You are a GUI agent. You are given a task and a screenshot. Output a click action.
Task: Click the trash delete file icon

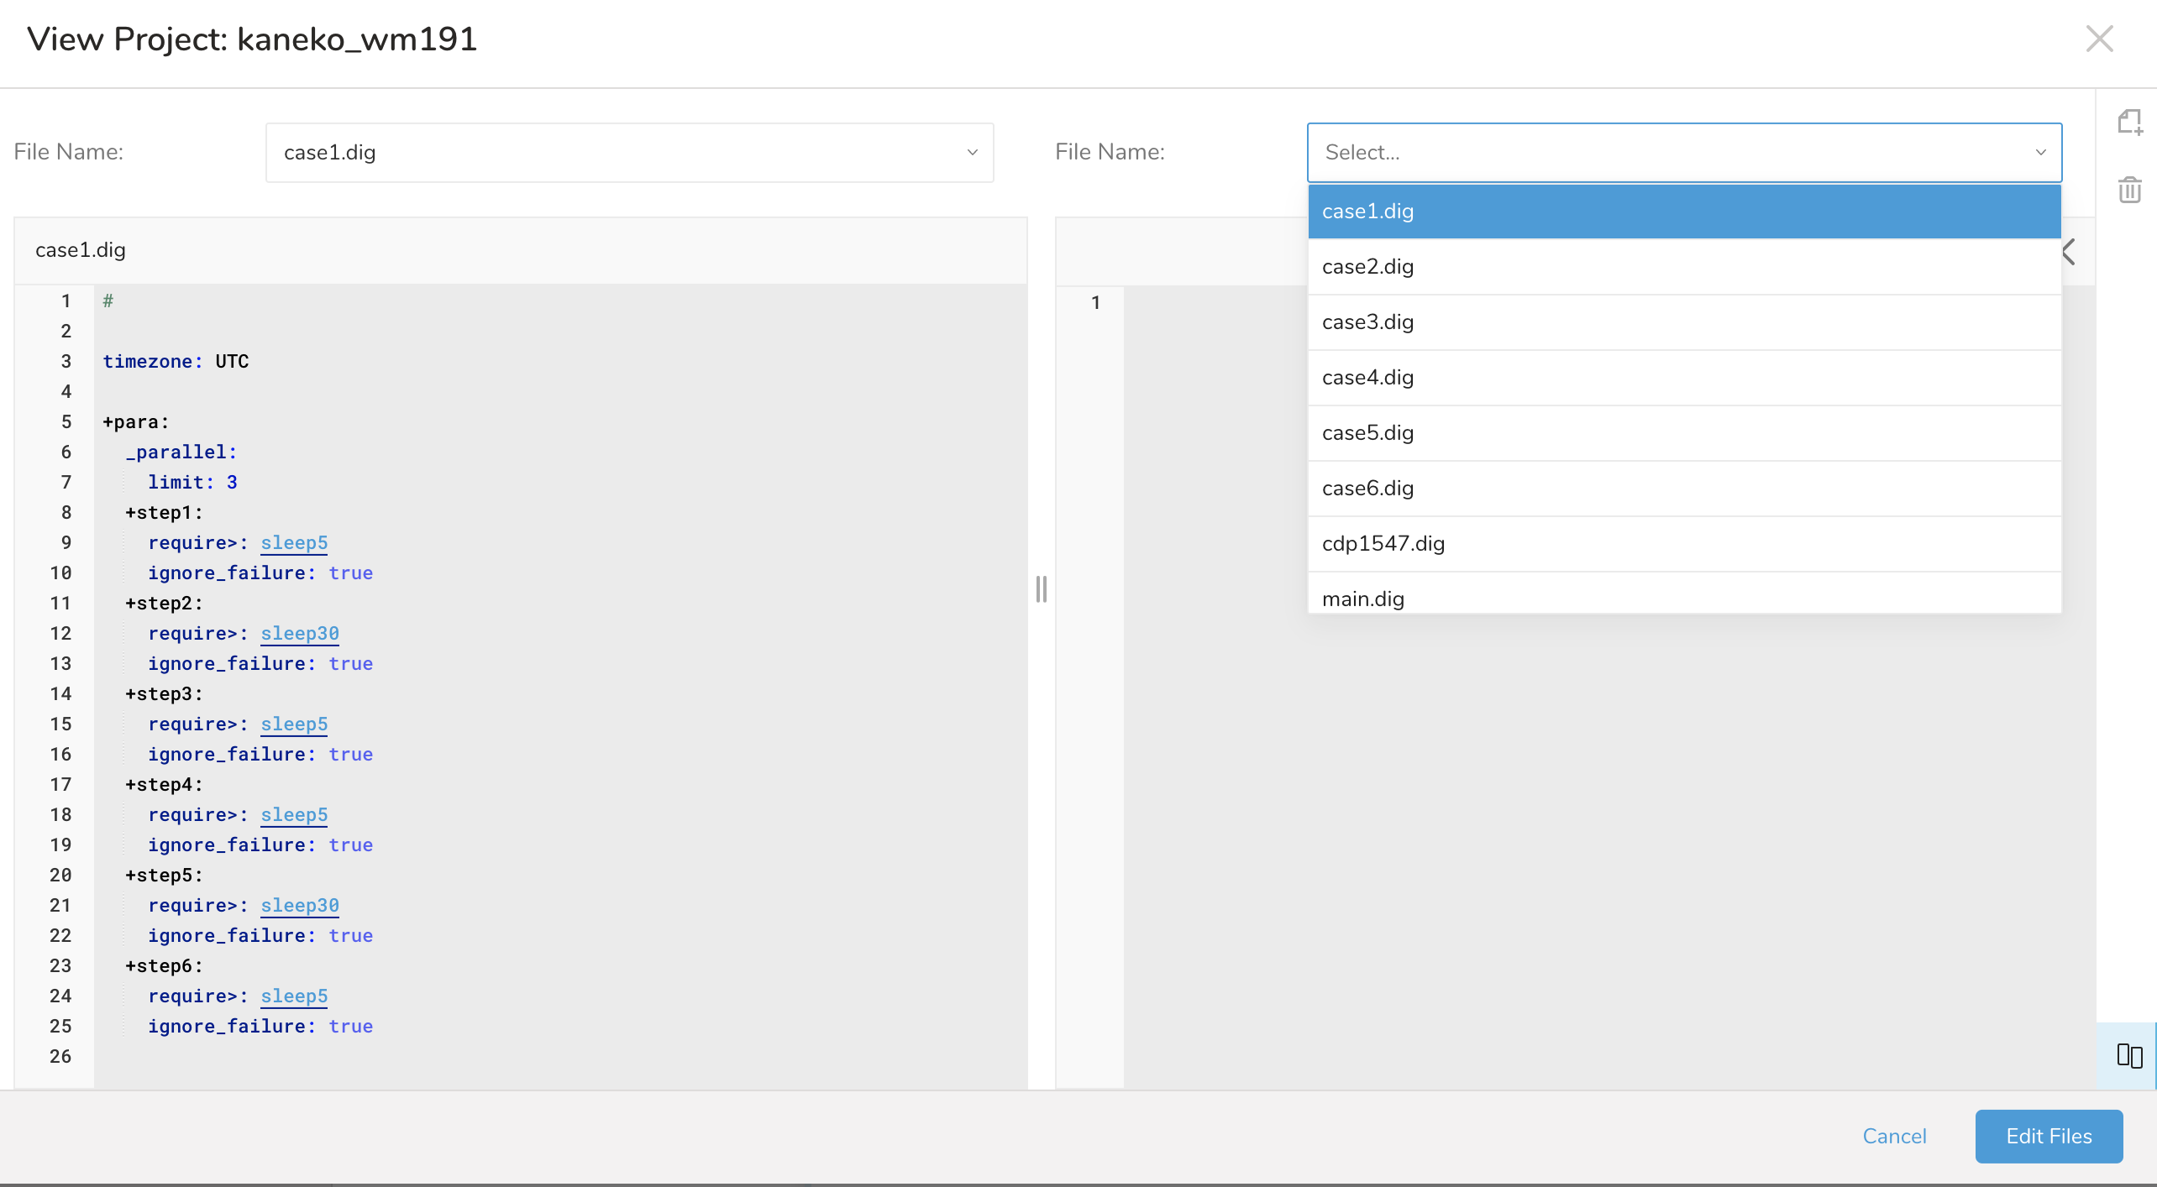[x=2129, y=190]
